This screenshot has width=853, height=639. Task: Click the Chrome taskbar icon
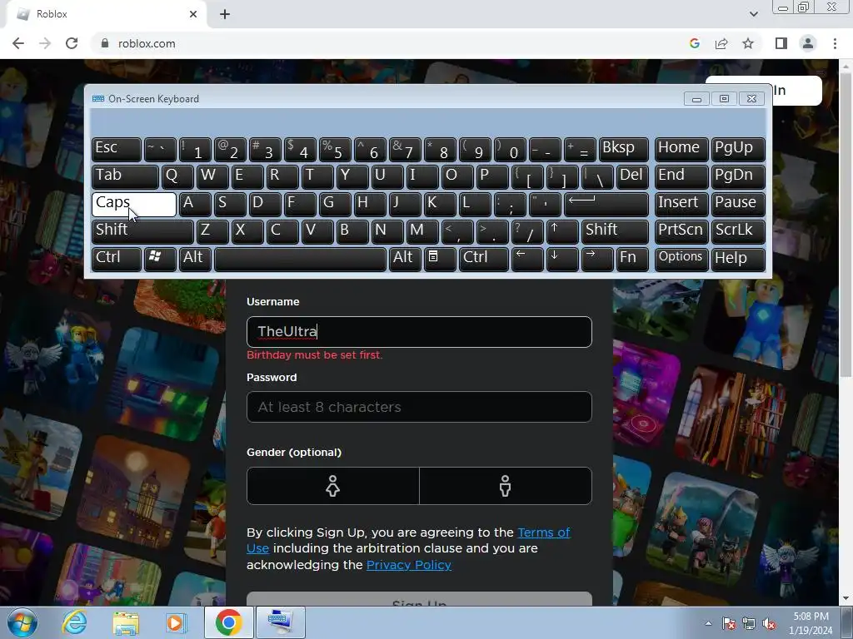[229, 622]
